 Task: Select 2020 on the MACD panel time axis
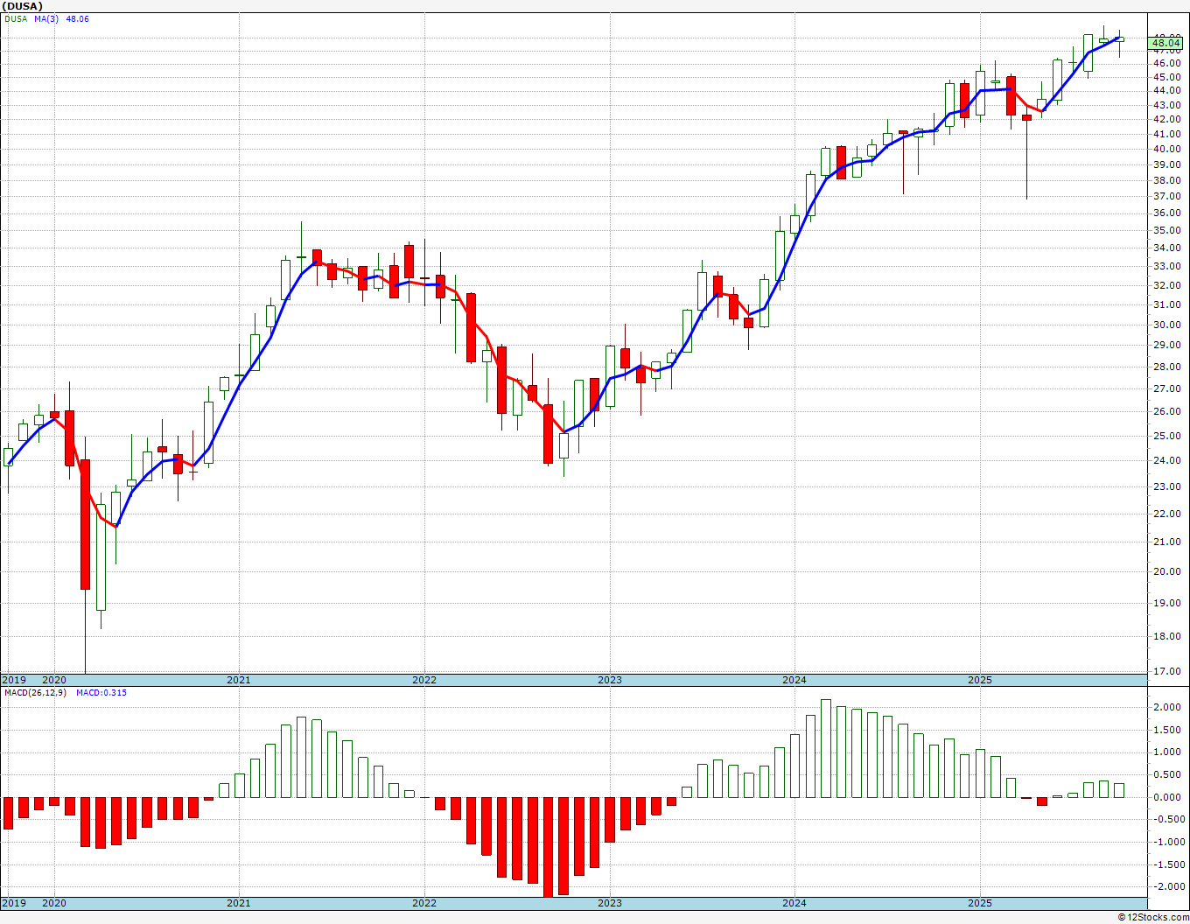click(x=54, y=903)
